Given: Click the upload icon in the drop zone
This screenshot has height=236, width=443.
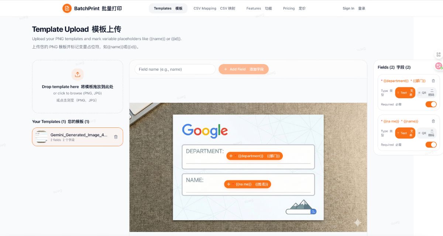Looking at the screenshot, I should click(x=78, y=74).
